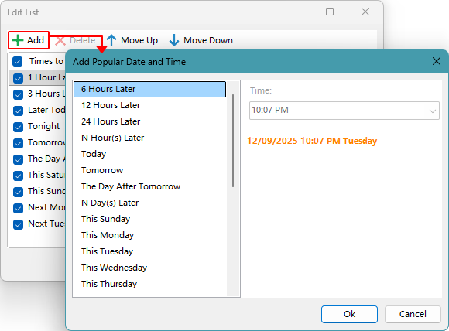Toggle the Later Today checkbox
Image resolution: width=449 pixels, height=331 pixels.
click(x=18, y=111)
